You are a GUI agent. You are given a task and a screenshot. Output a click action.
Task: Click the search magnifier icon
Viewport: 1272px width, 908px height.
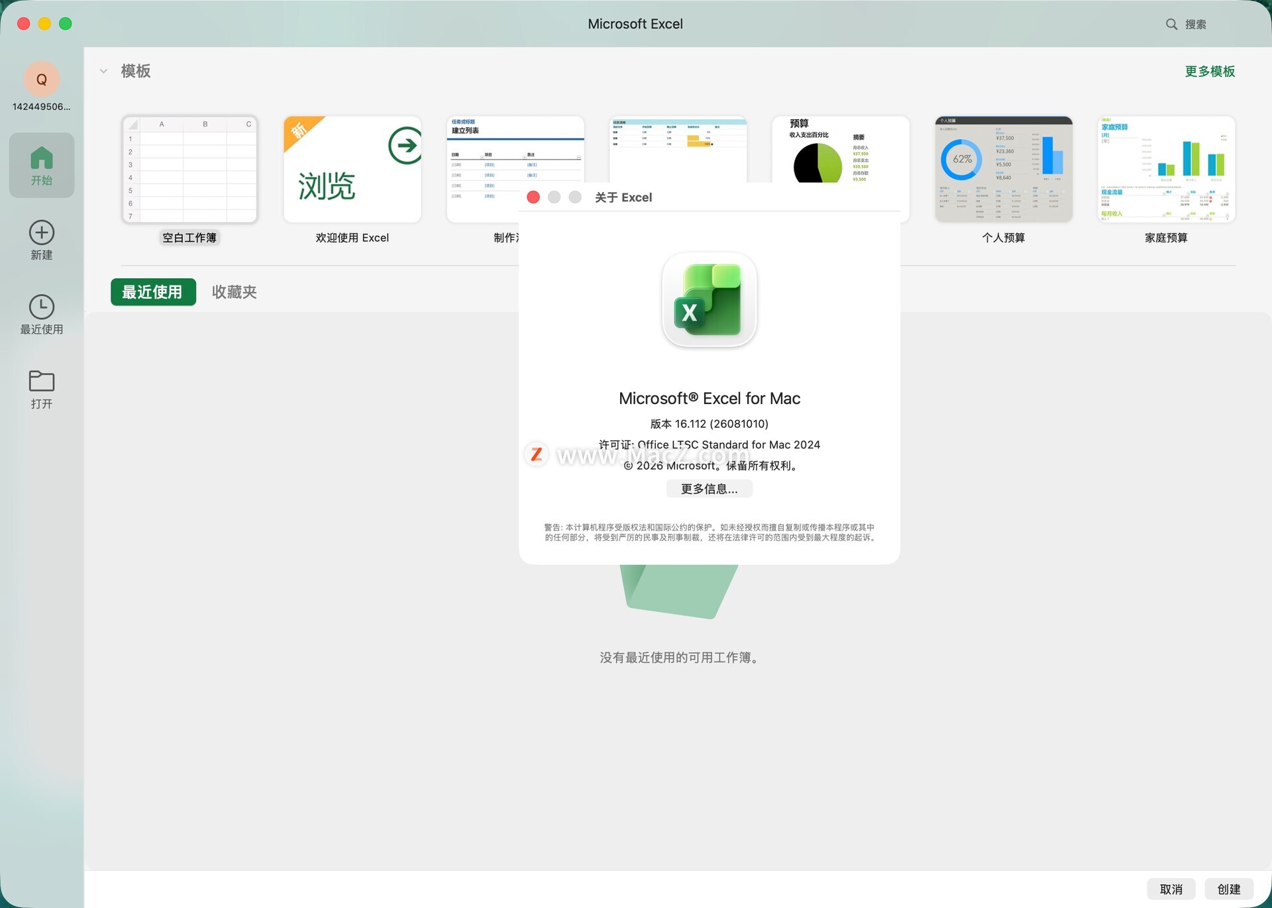pyautogui.click(x=1171, y=25)
